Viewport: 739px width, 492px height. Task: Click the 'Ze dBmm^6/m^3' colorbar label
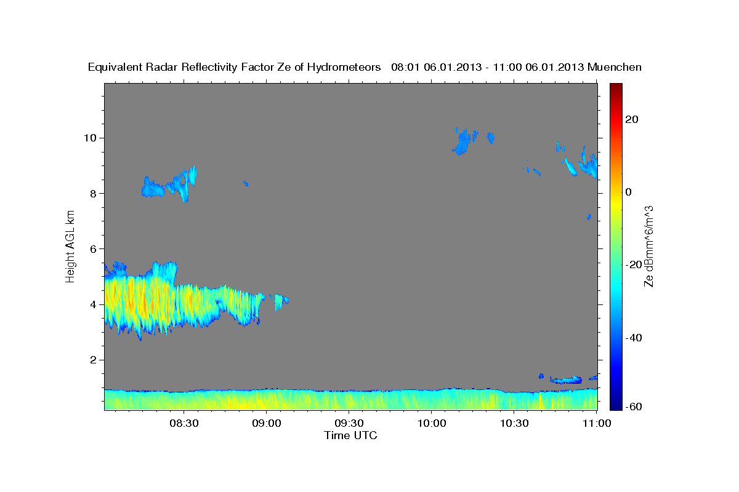(648, 246)
